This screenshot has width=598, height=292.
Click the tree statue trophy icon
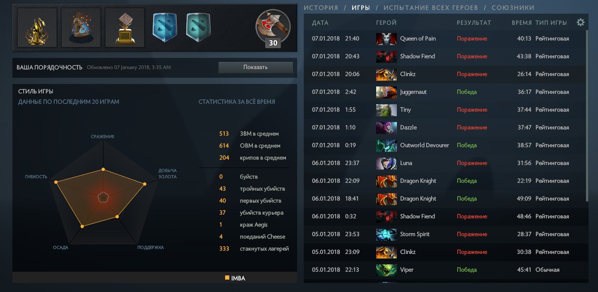[81, 28]
